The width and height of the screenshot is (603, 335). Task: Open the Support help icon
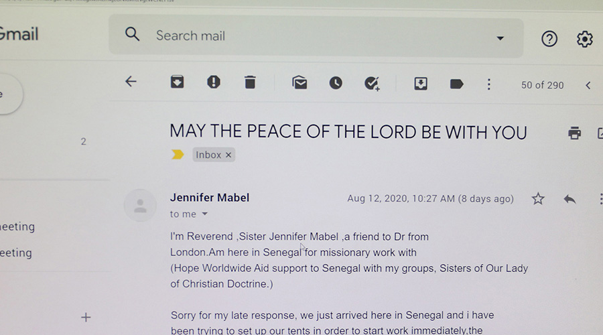(x=549, y=39)
